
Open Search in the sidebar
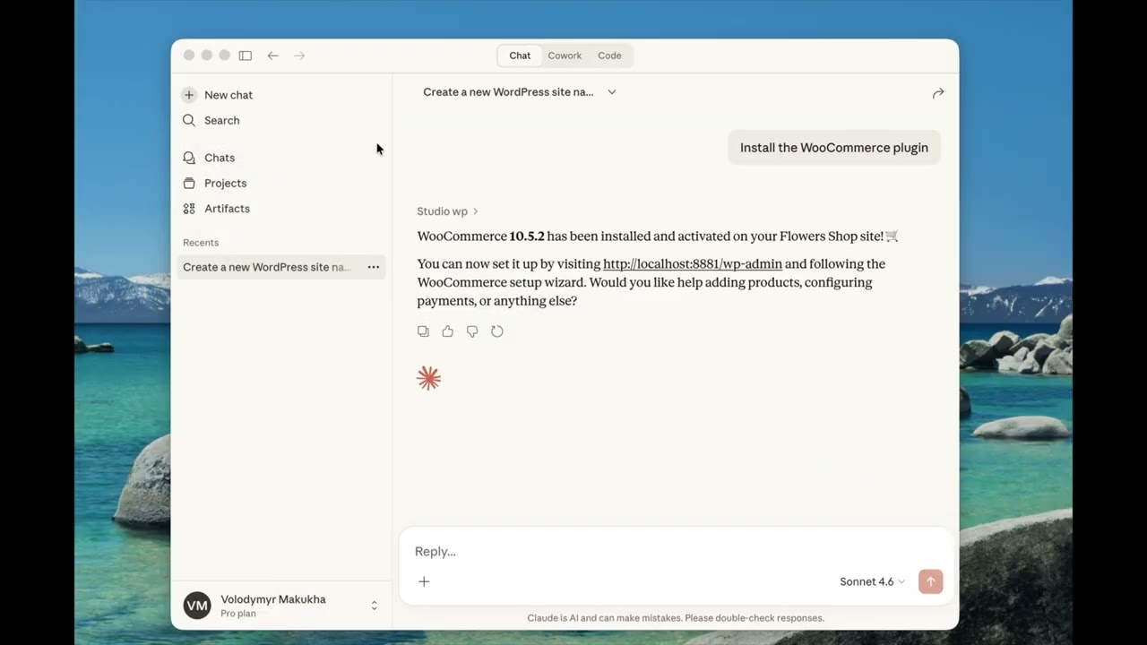click(x=211, y=120)
